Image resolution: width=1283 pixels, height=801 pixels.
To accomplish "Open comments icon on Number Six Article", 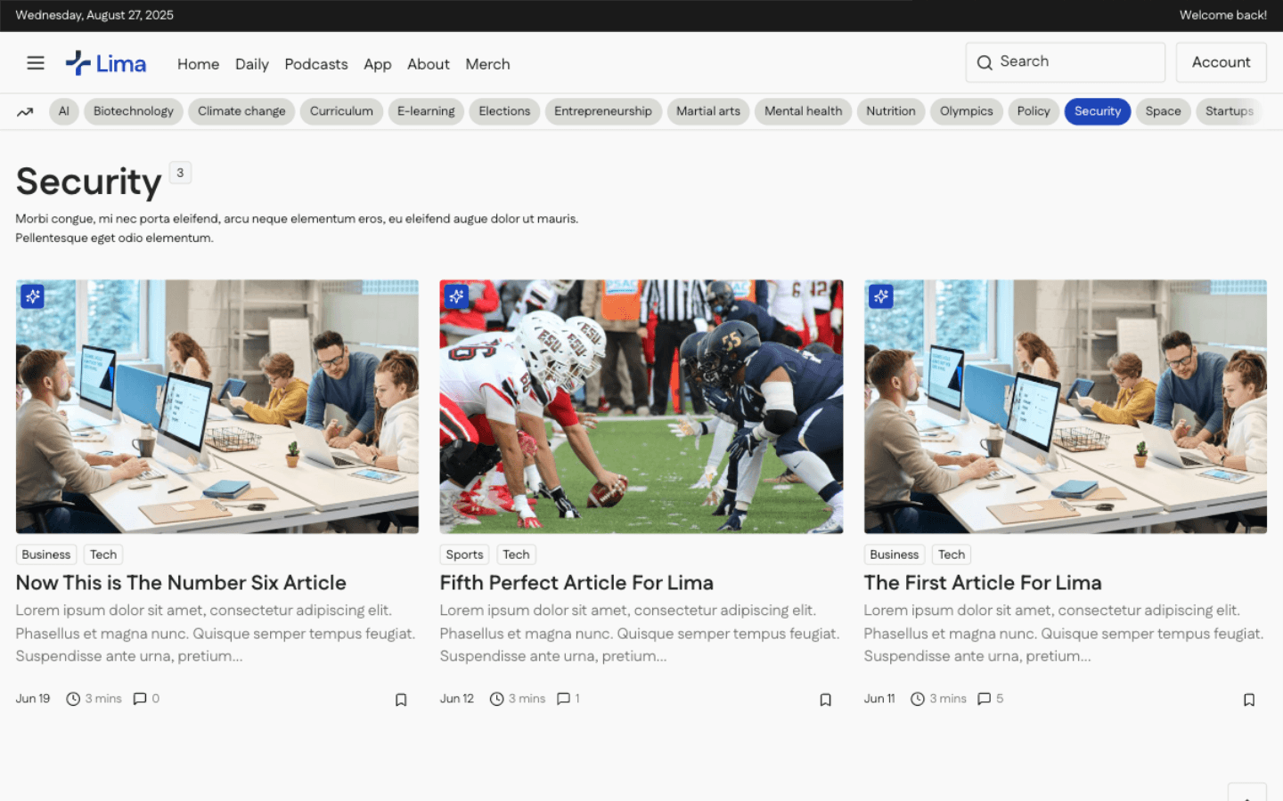I will tap(140, 699).
